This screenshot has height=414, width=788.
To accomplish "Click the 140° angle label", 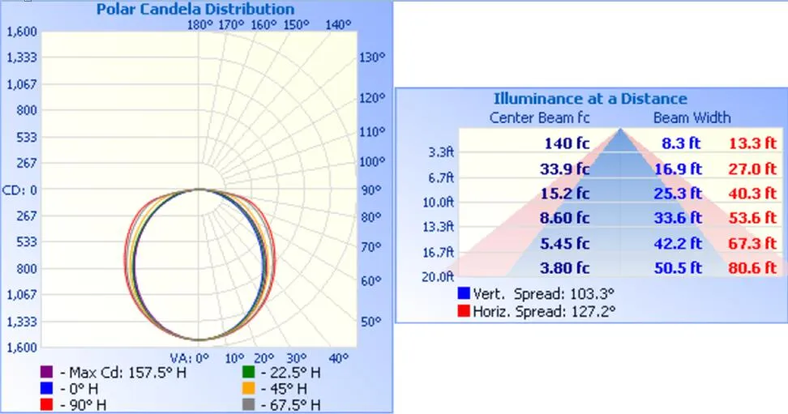I will (338, 24).
